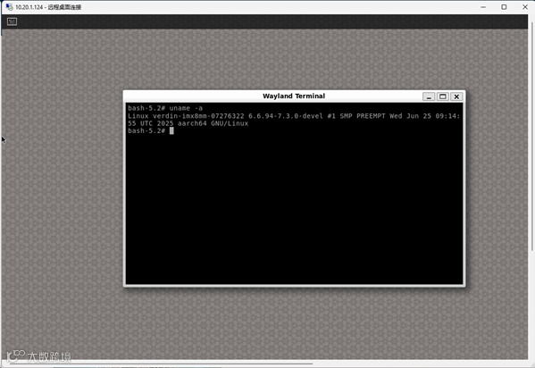Launch terminal from the Weston panel icon
Screen dimensions: 535x368
point(12,21)
